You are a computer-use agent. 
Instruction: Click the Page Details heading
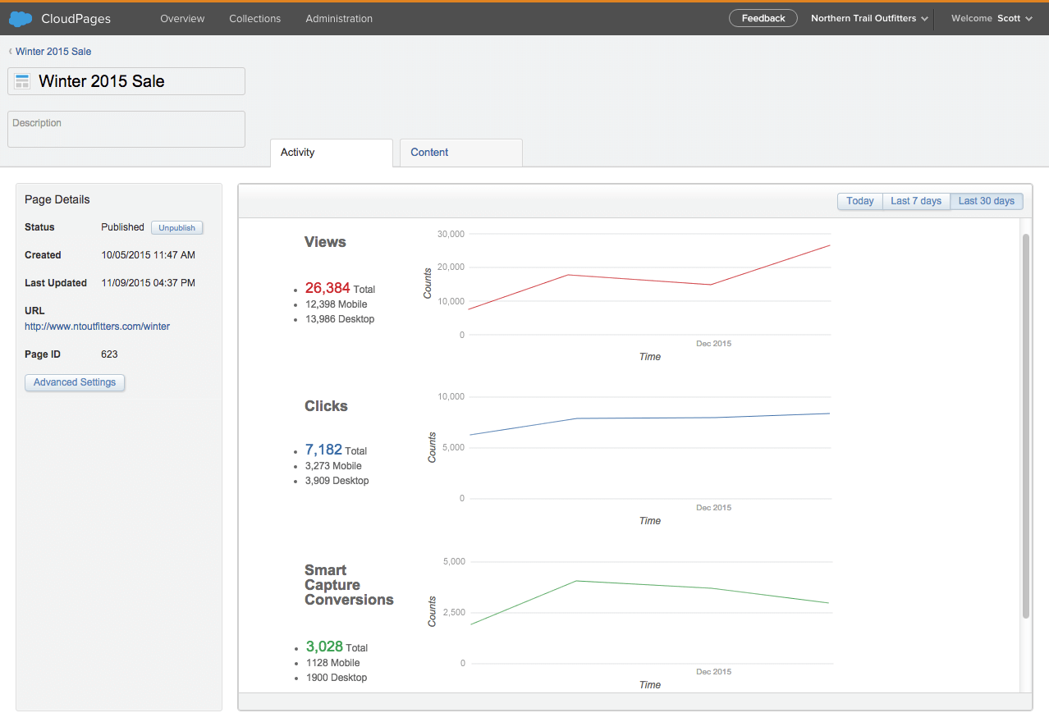click(x=57, y=199)
